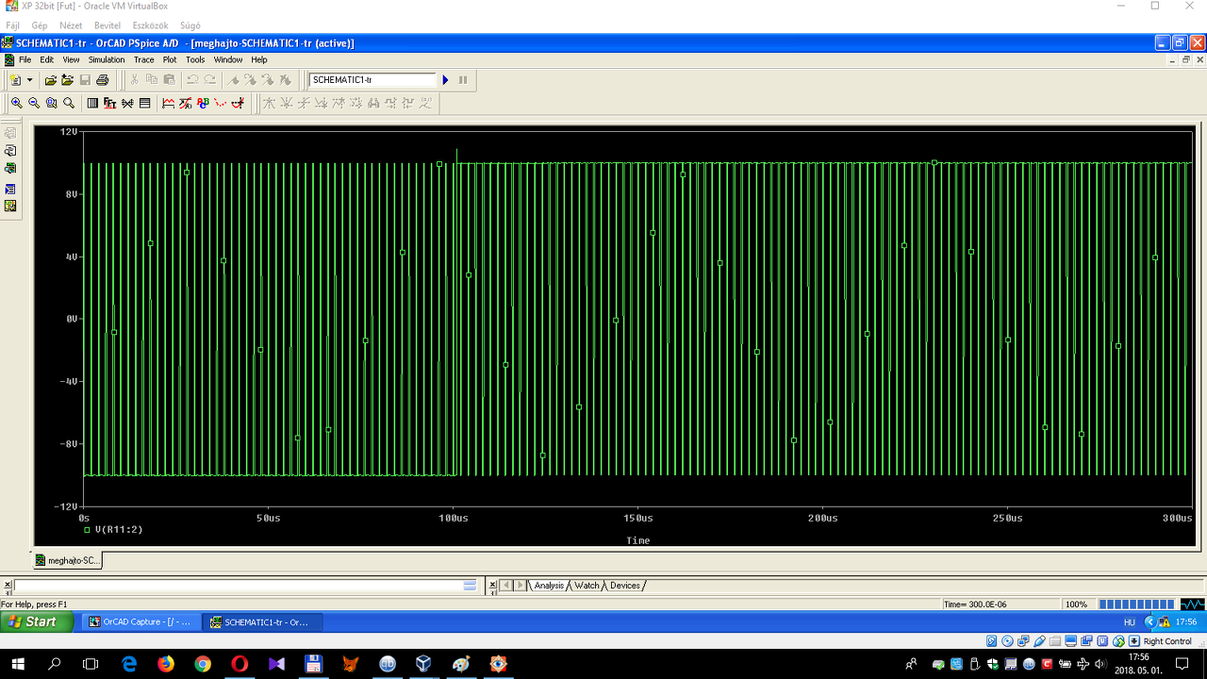Image resolution: width=1207 pixels, height=679 pixels.
Task: Click the bottom multicolor sidebar icon
Action: click(x=10, y=206)
